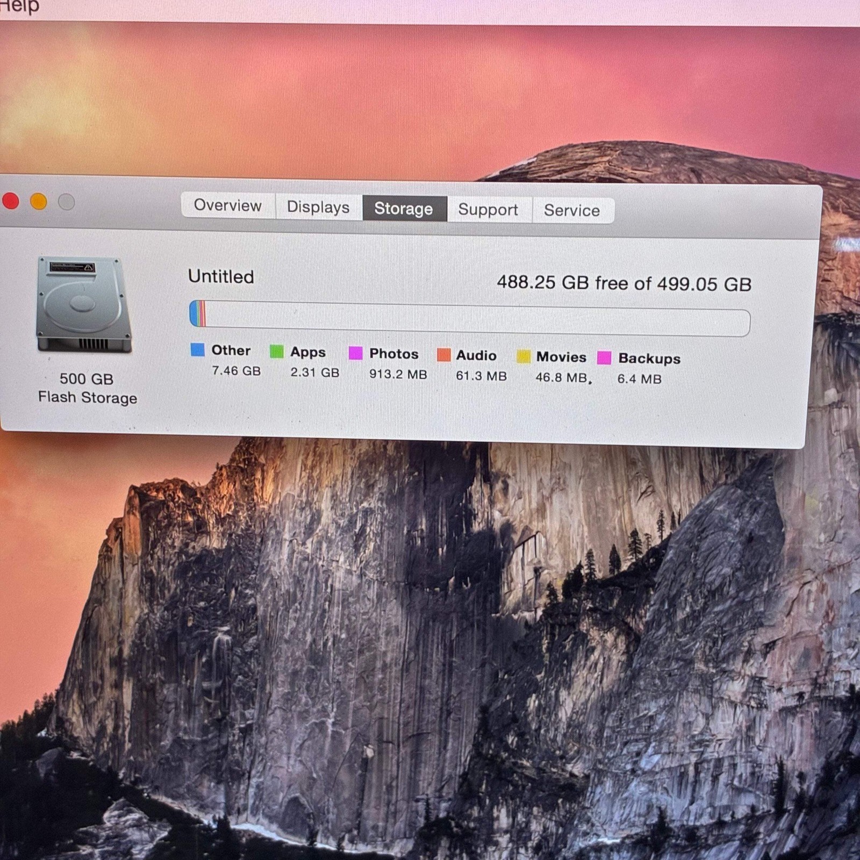Click the Flash Storage label
860x860 pixels.
coord(88,398)
